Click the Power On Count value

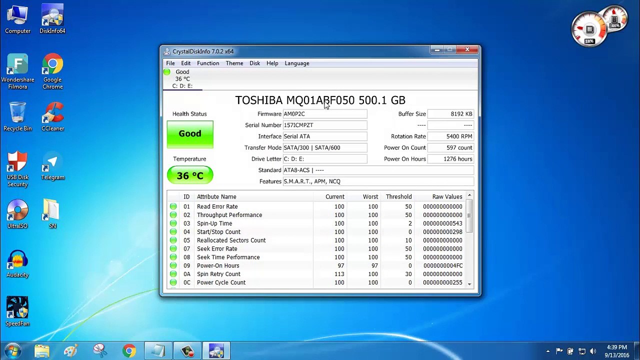click(x=450, y=147)
